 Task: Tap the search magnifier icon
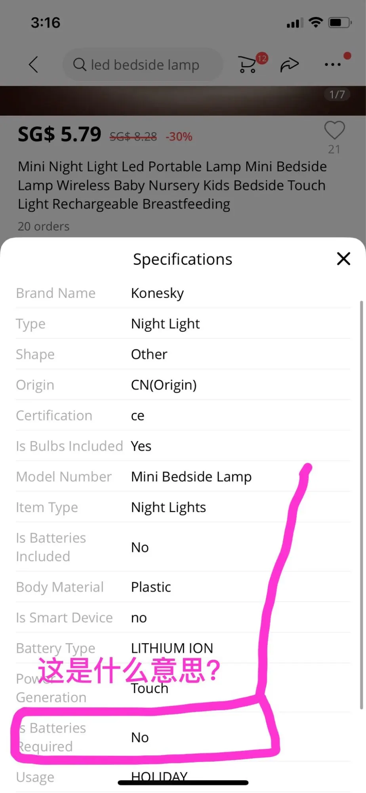pos(80,65)
